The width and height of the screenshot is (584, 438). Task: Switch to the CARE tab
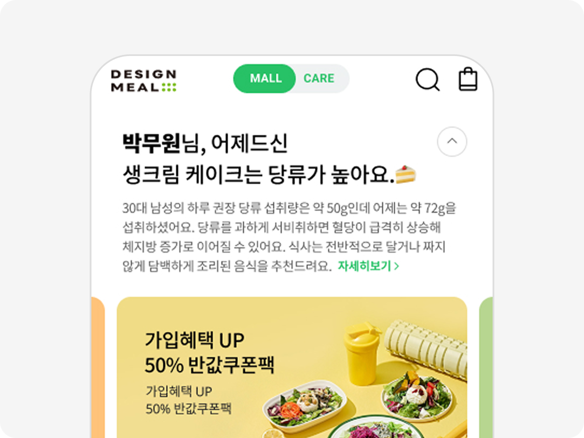coord(319,79)
